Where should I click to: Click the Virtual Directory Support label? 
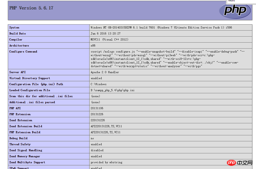[29, 78]
